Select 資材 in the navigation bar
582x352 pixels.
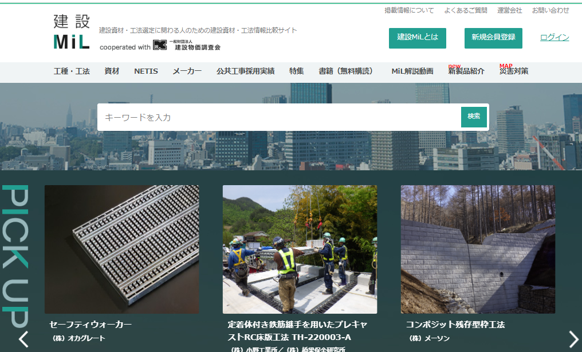pos(112,71)
